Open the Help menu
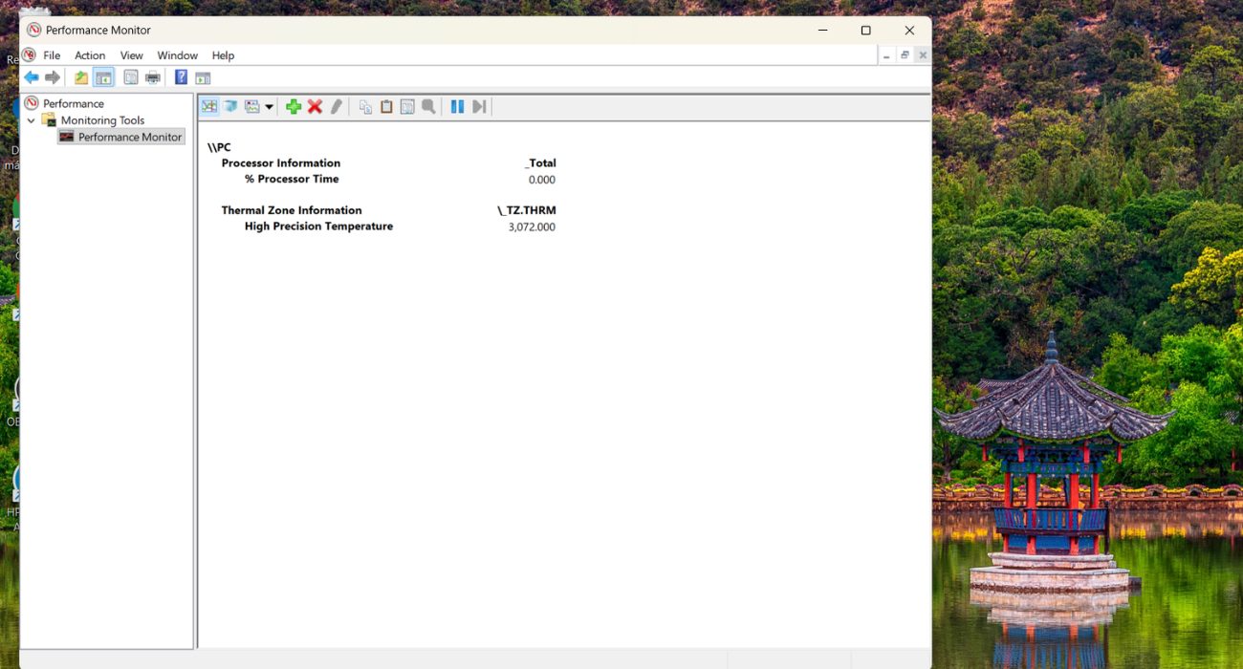 coord(223,55)
